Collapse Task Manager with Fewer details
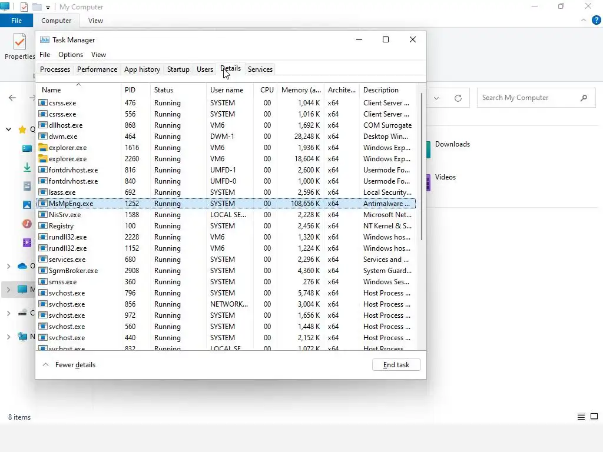 [69, 365]
